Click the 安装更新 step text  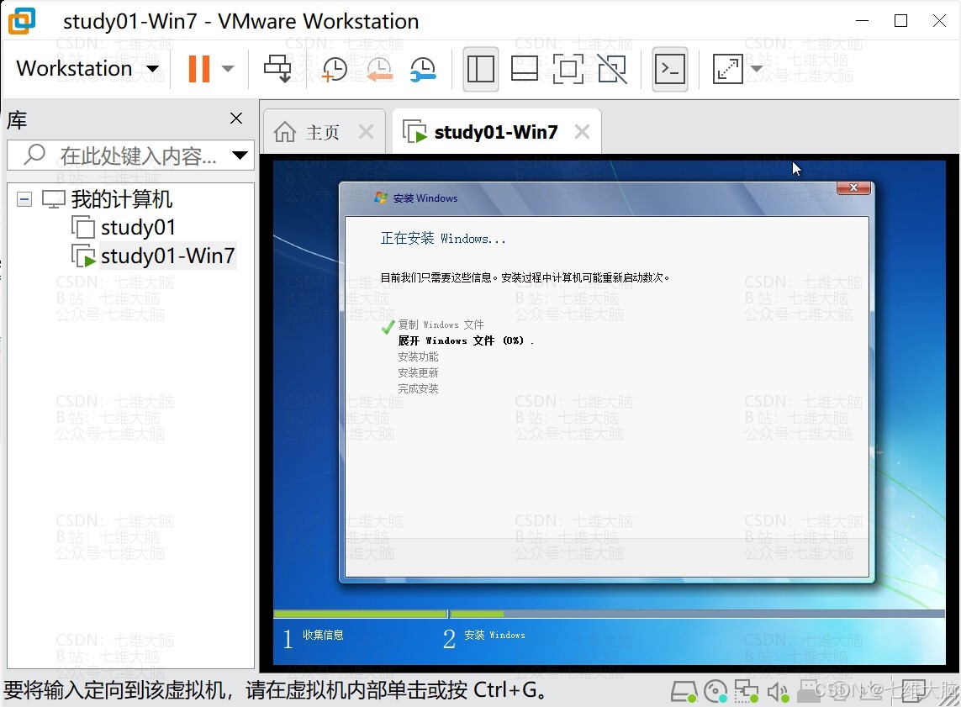(x=418, y=372)
